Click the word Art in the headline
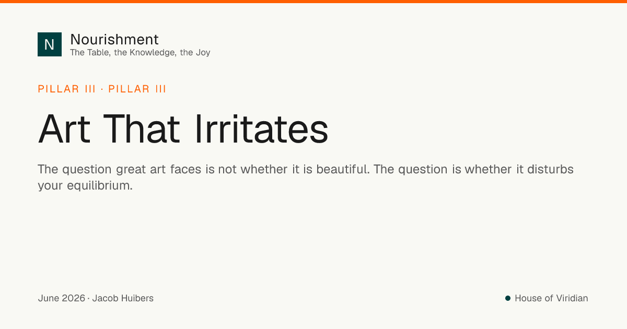This screenshot has width=627, height=329. click(65, 129)
